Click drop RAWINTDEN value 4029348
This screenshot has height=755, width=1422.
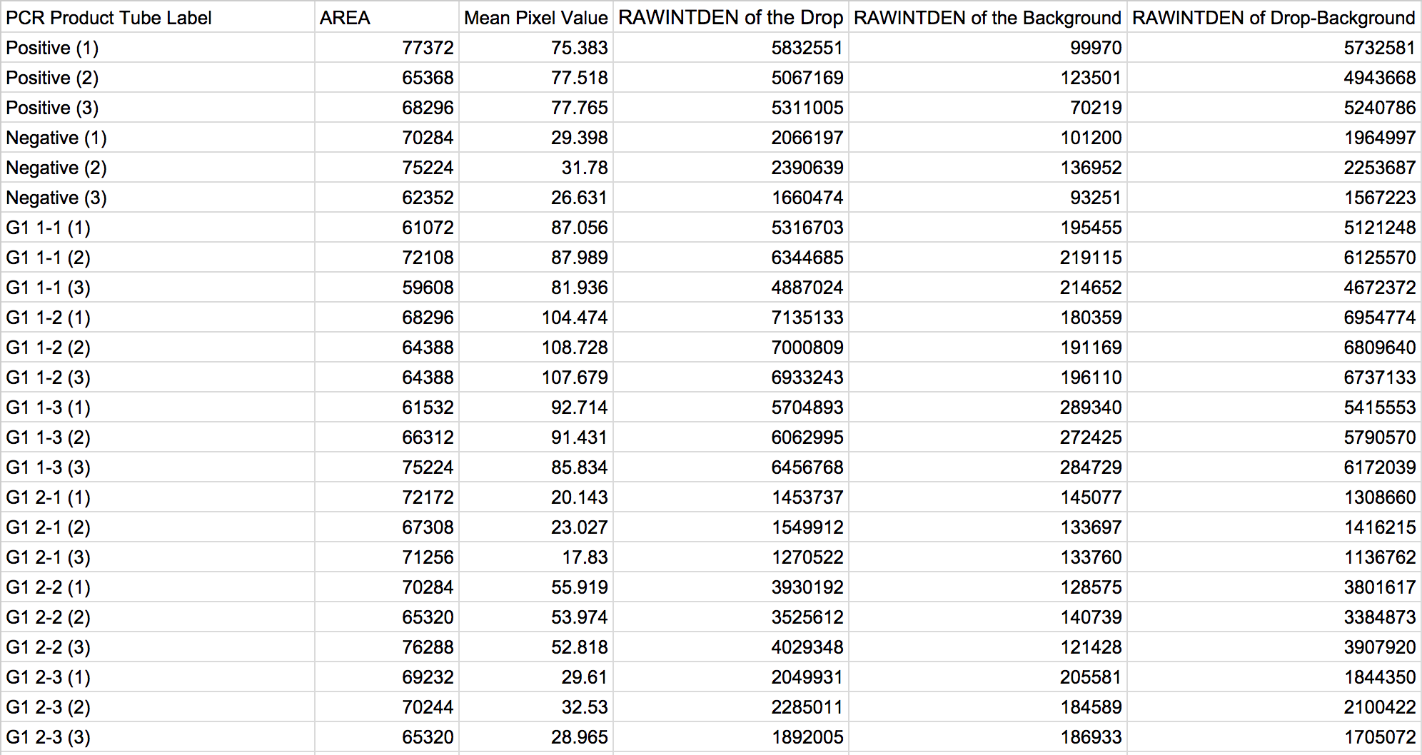[807, 647]
